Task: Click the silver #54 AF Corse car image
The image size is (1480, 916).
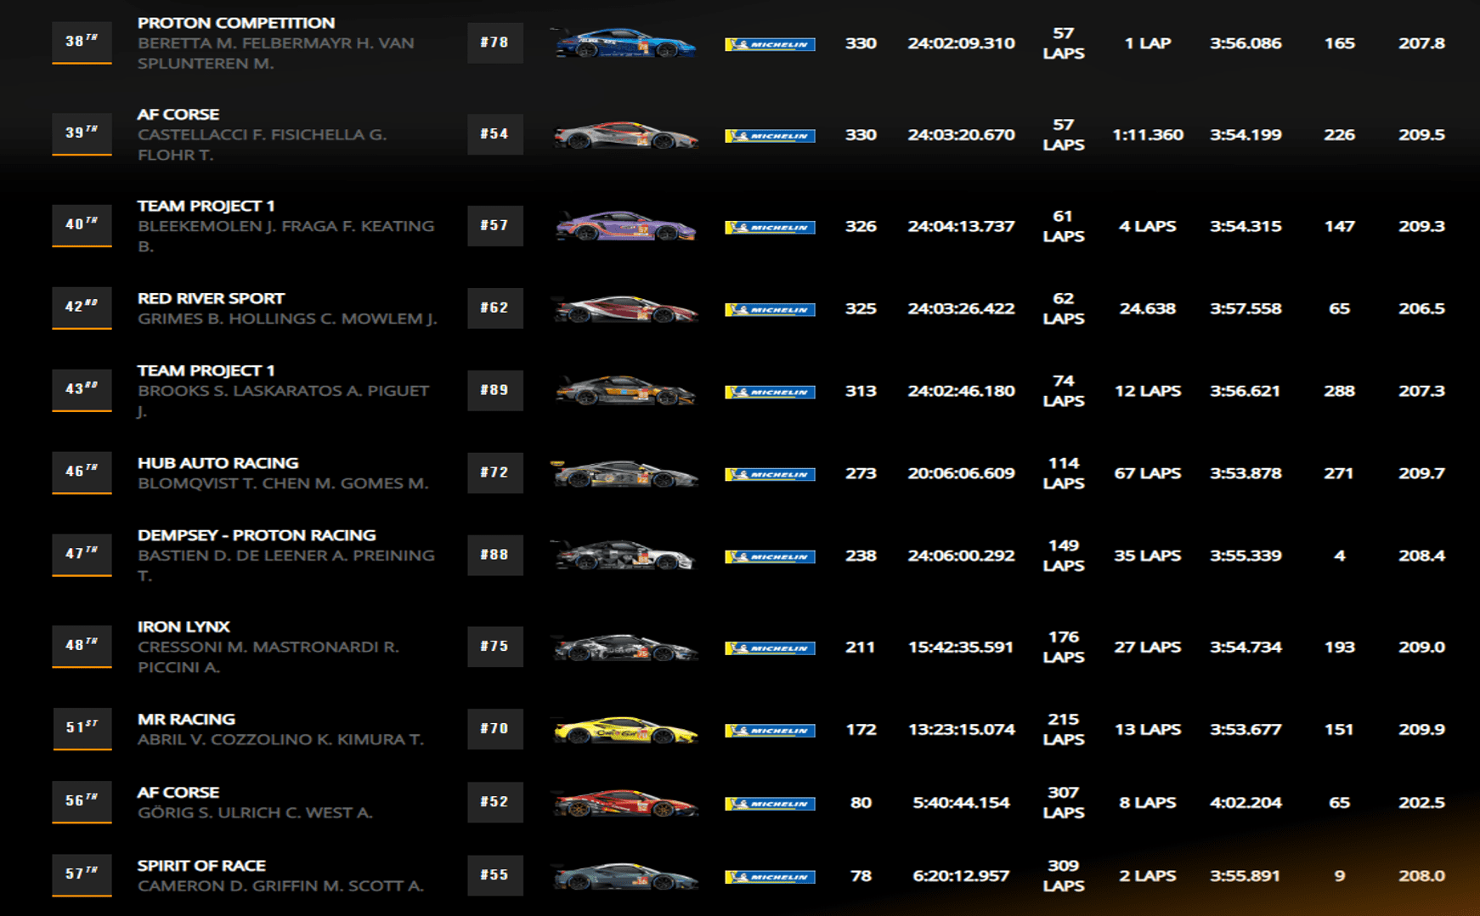Action: pyautogui.click(x=625, y=134)
